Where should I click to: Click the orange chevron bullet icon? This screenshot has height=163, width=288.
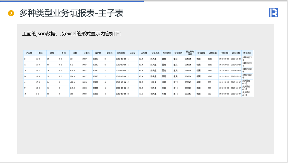[x=11, y=13]
